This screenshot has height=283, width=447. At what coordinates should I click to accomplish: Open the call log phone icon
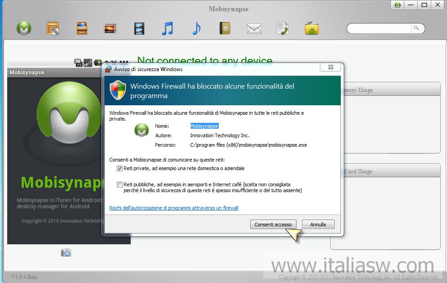click(283, 28)
